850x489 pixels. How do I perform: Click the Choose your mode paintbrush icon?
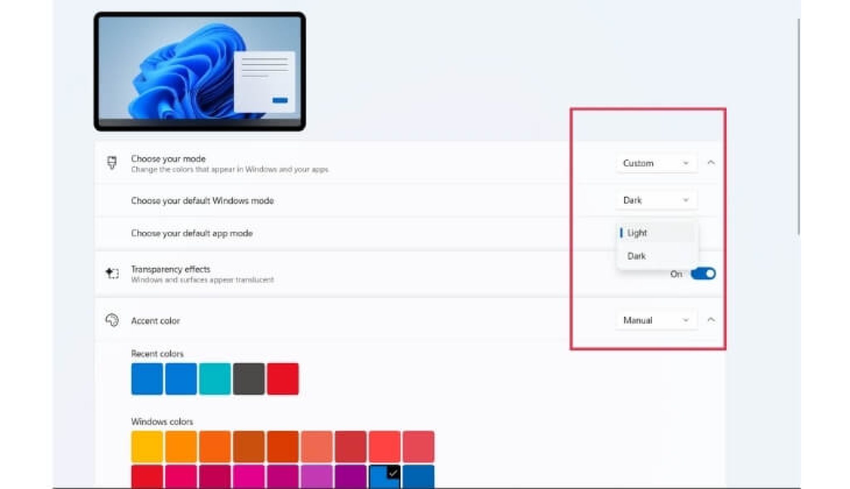(112, 163)
